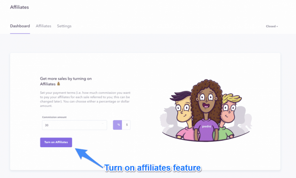Click the 'Get more sales' heading text
This screenshot has width=296, height=178.
(x=66, y=81)
